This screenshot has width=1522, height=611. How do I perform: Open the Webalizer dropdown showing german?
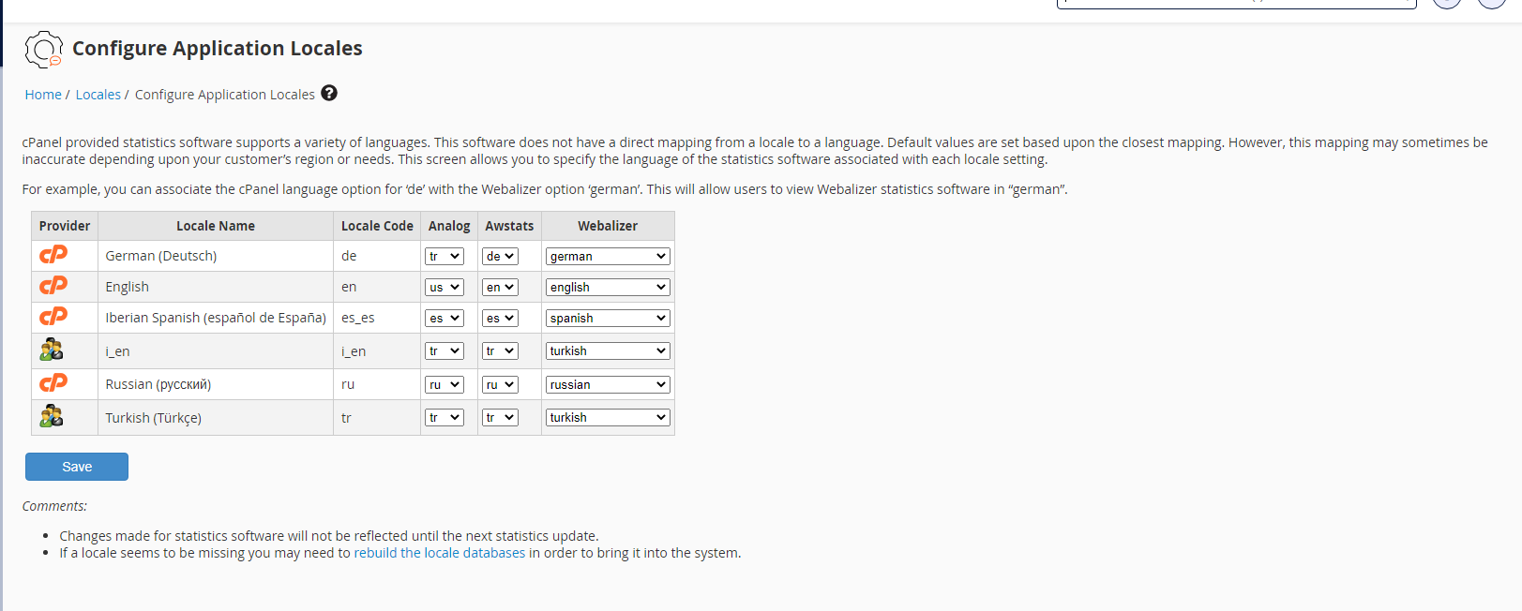(608, 256)
